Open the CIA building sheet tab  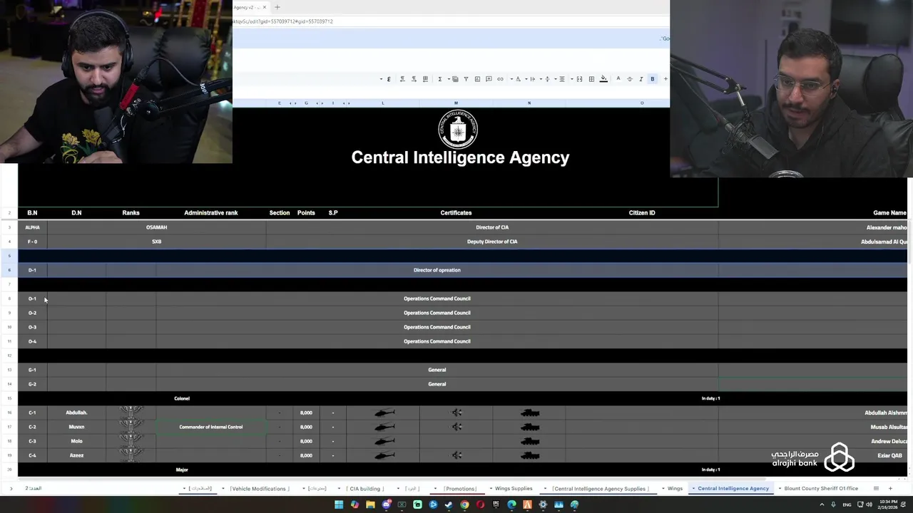(x=364, y=489)
